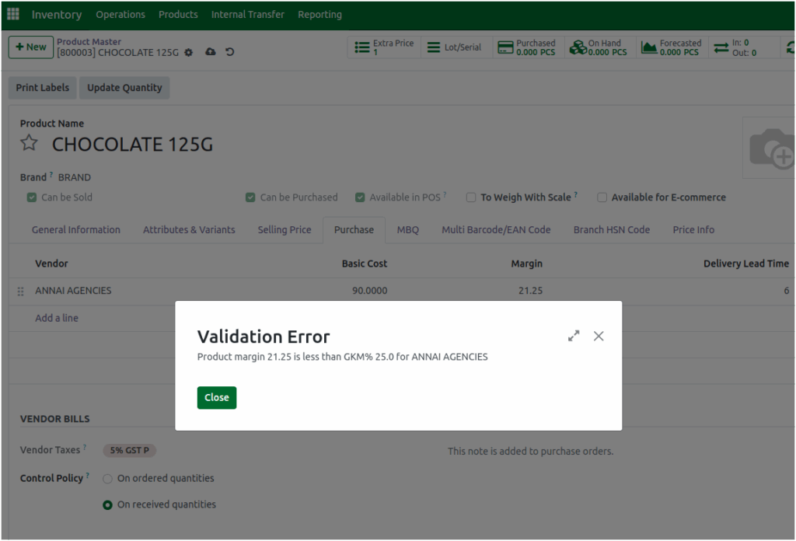Open the product settings gear icon

[187, 52]
